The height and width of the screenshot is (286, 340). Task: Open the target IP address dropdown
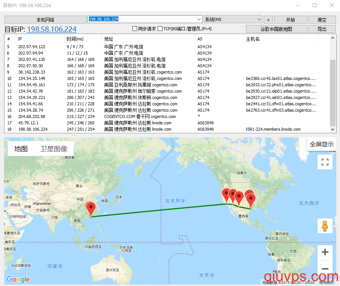(x=199, y=19)
